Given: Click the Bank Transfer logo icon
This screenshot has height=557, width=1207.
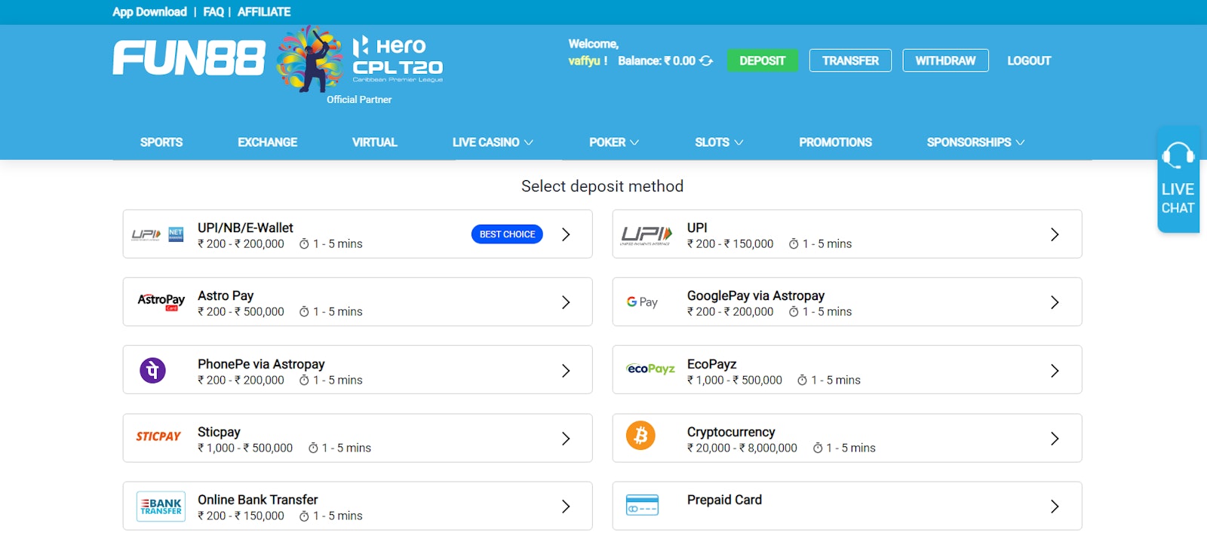Looking at the screenshot, I should [161, 506].
